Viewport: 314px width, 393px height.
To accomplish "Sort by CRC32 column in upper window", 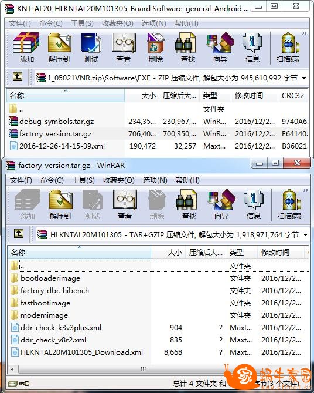I will pyautogui.click(x=293, y=96).
